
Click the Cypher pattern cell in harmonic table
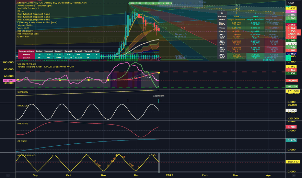tap(274, 17)
